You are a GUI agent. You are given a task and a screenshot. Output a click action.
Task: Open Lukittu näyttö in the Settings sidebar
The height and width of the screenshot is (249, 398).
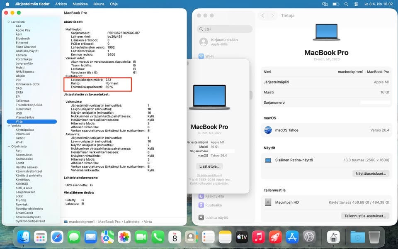point(214,217)
